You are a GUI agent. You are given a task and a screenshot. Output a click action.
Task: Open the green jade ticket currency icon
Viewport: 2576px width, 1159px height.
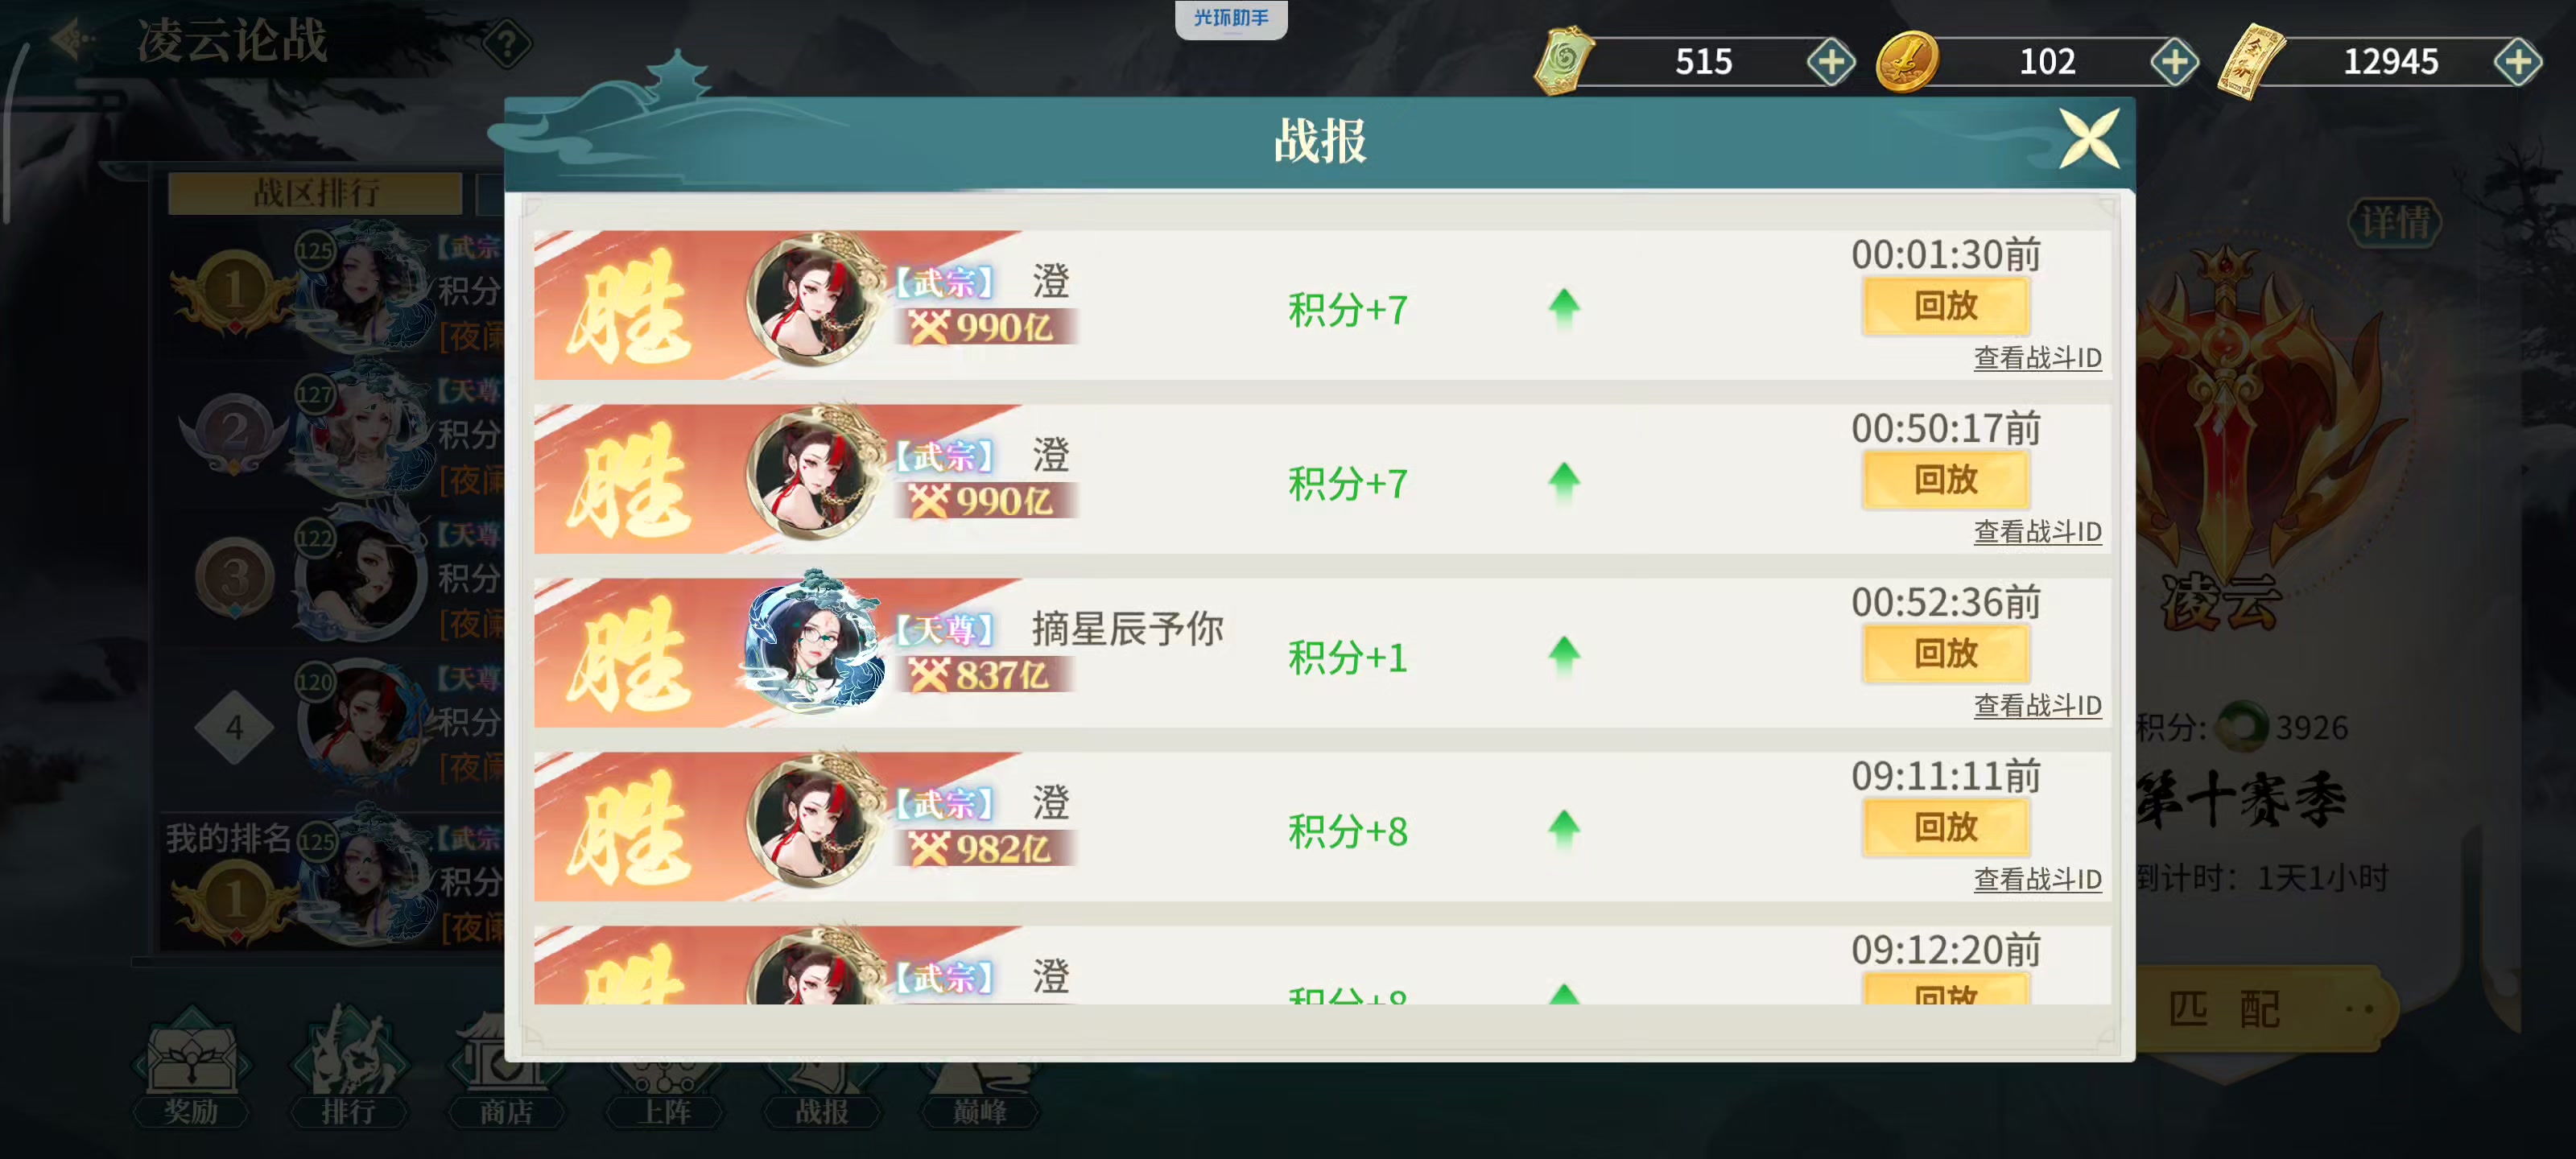1564,61
